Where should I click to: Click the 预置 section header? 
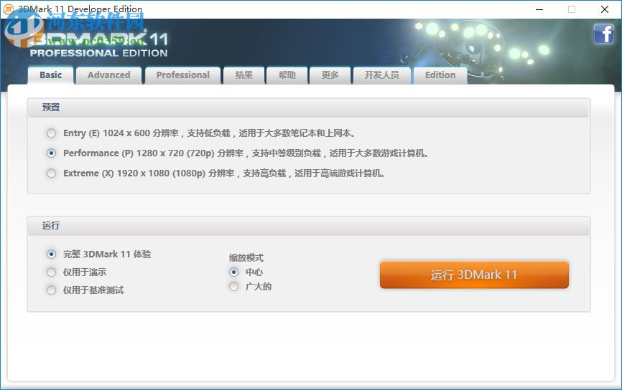pyautogui.click(x=309, y=108)
